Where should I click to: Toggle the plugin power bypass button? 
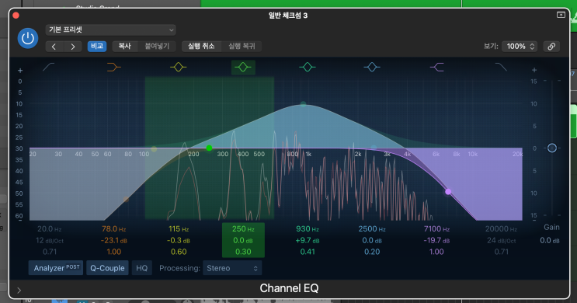point(28,38)
